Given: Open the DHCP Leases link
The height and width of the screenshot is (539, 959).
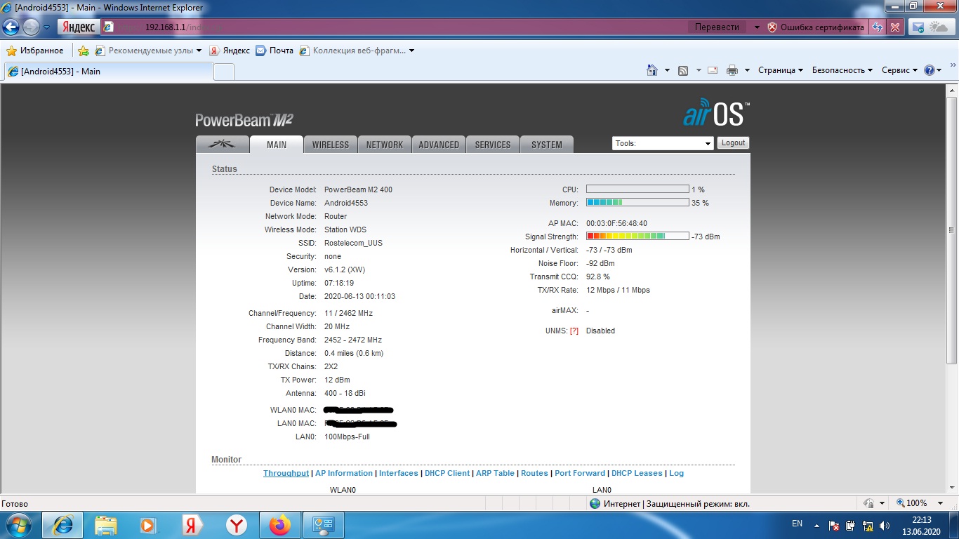Looking at the screenshot, I should 637,473.
